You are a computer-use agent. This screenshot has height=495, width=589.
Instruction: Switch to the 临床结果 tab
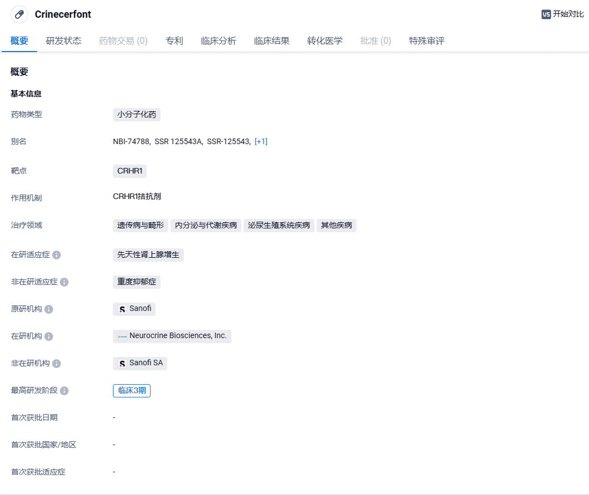[x=272, y=40]
